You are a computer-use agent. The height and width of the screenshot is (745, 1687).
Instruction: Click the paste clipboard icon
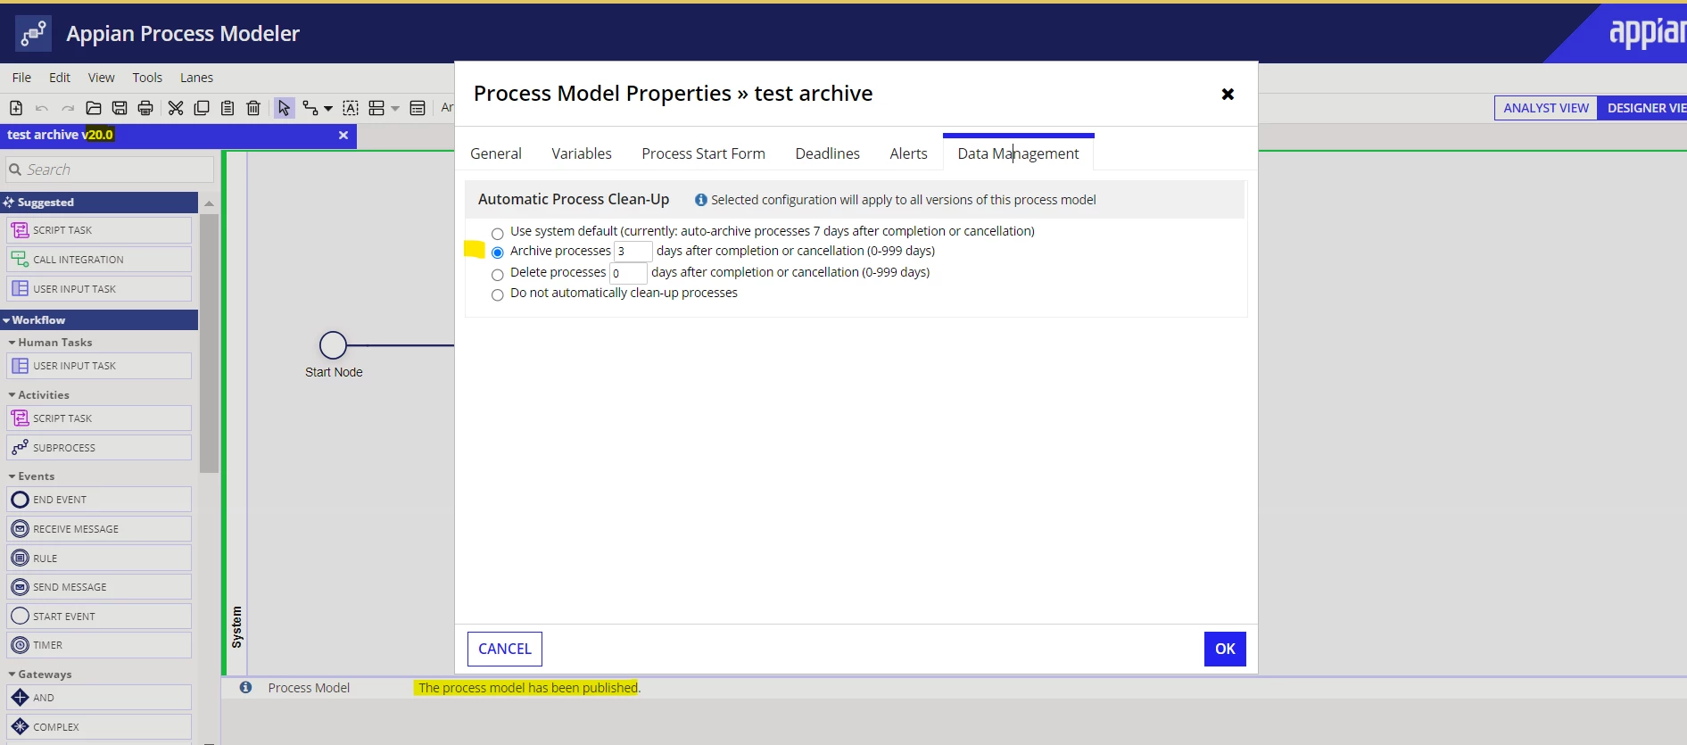227,108
